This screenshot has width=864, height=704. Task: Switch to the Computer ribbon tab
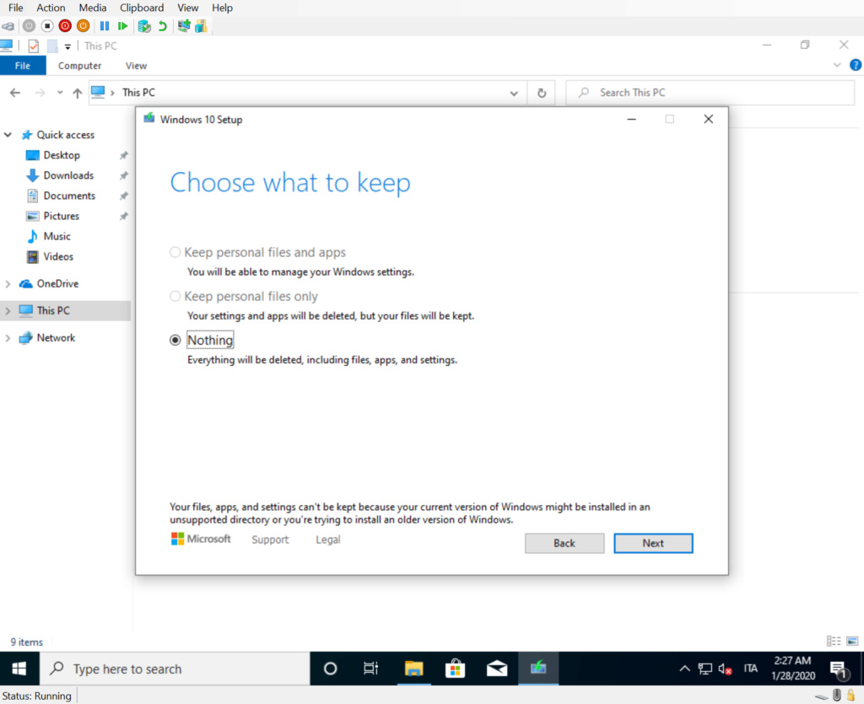pyautogui.click(x=79, y=66)
